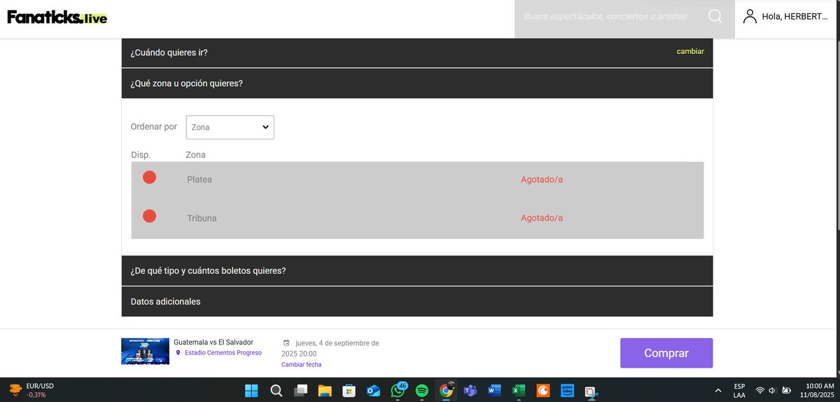Open WhatsApp from taskbar
This screenshot has width=840, height=402.
398,390
